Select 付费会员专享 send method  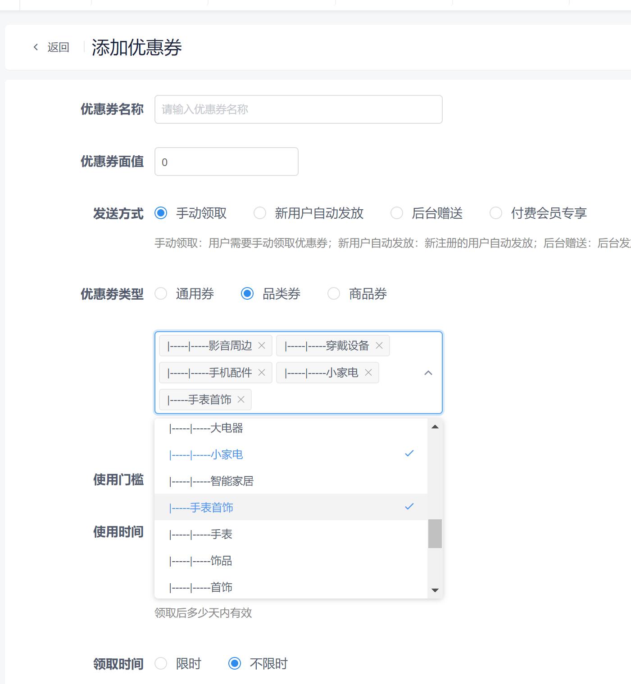tap(496, 213)
